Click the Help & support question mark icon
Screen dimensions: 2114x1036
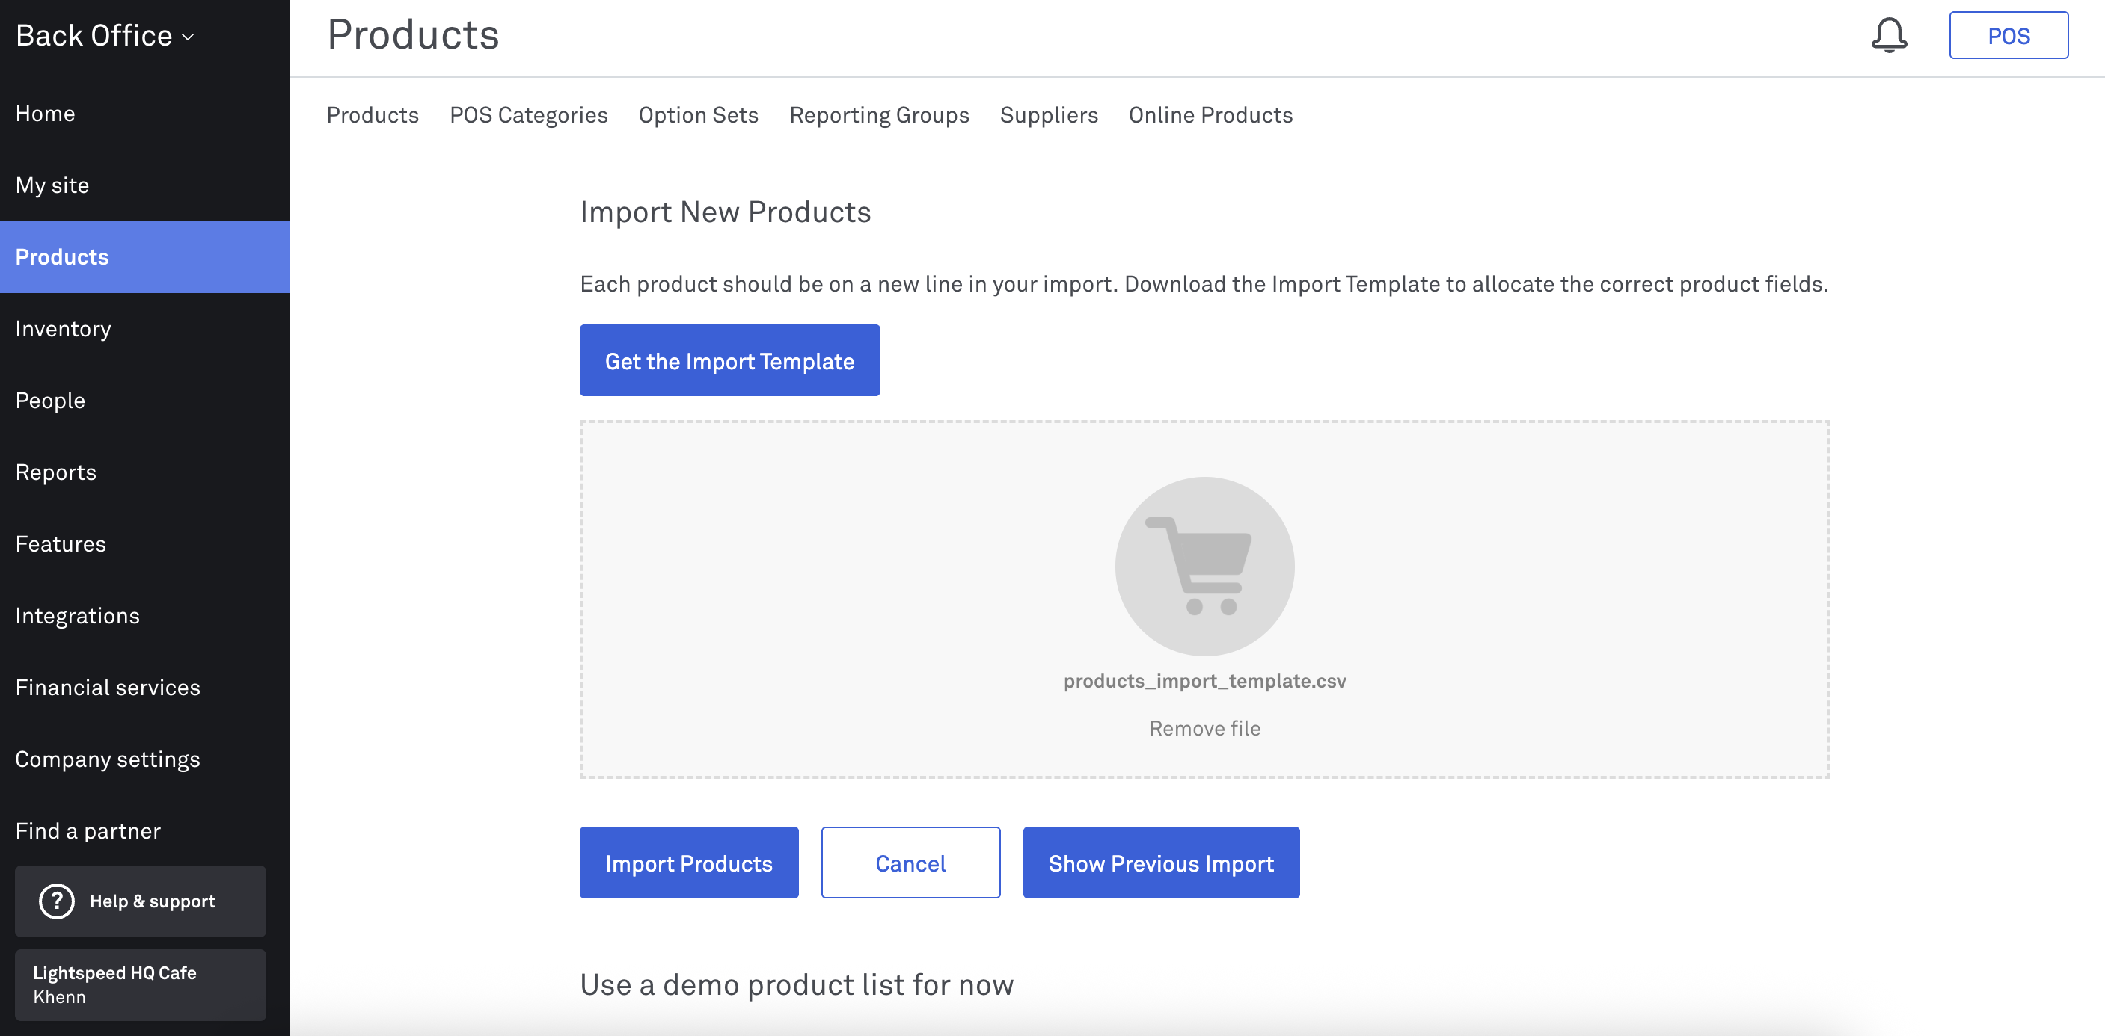tap(57, 901)
